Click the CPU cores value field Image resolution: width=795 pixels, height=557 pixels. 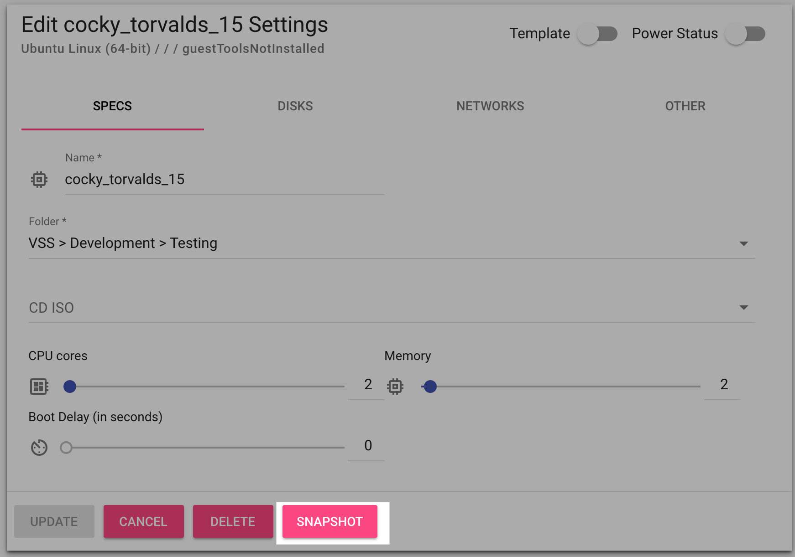pyautogui.click(x=366, y=385)
